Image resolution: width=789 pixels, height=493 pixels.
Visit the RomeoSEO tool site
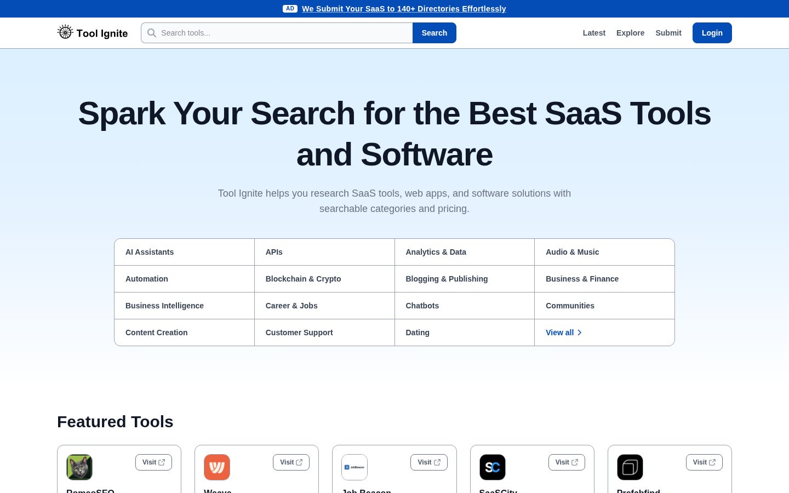coord(153,462)
